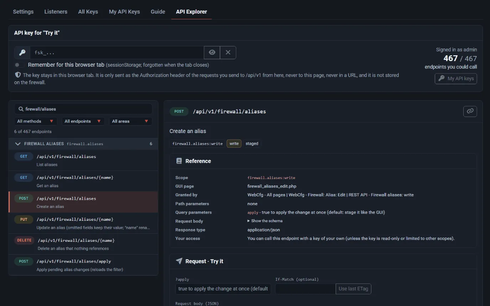Click the ?apply parameter input
Image resolution: width=490 pixels, height=306 pixels.
point(223,289)
